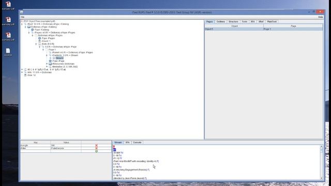Click the Object column header
This screenshot has width=331, height=186.
coord(234,26)
